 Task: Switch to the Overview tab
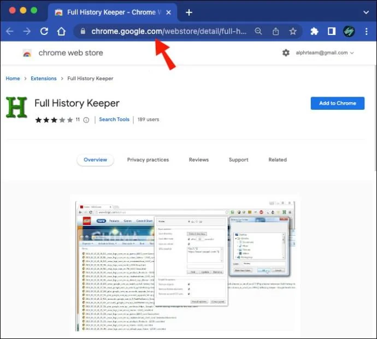point(95,160)
